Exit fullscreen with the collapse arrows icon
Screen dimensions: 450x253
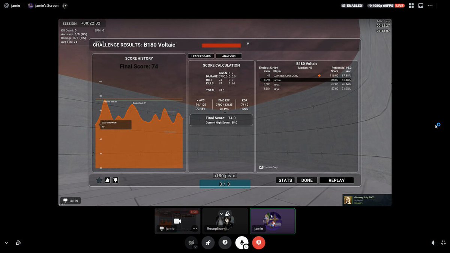444,243
